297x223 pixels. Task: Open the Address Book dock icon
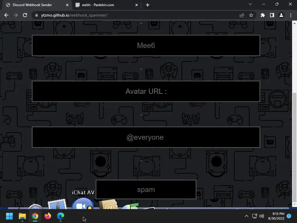(x=108, y=204)
